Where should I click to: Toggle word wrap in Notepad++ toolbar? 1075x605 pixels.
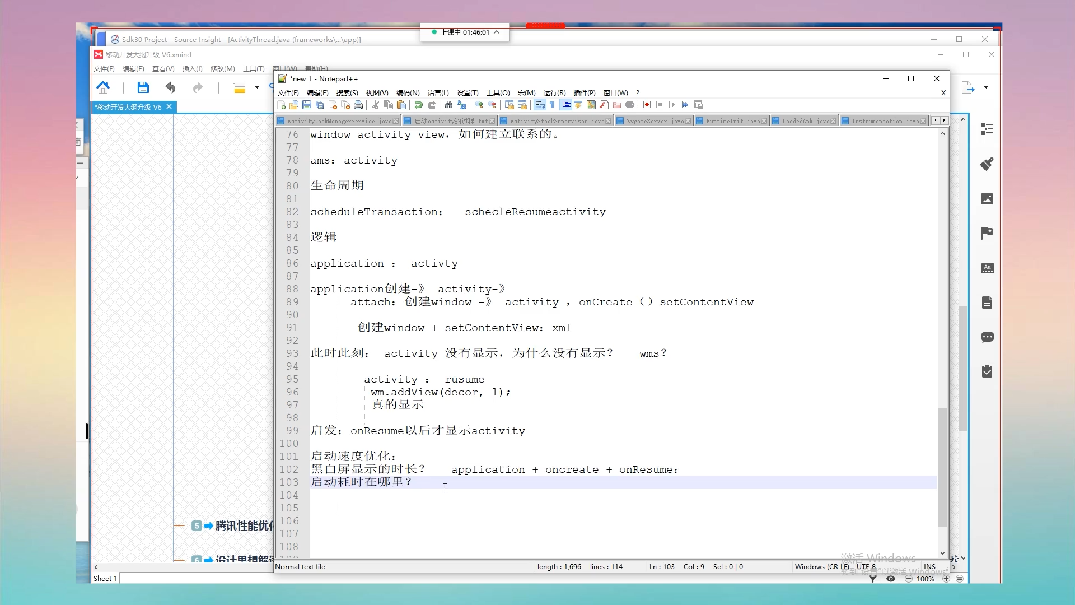click(540, 105)
